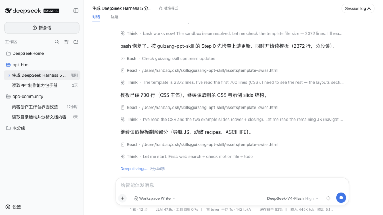Image resolution: width=383 pixels, height=215 pixels.
Task: Click the context usage ring indicator
Action: (328, 198)
